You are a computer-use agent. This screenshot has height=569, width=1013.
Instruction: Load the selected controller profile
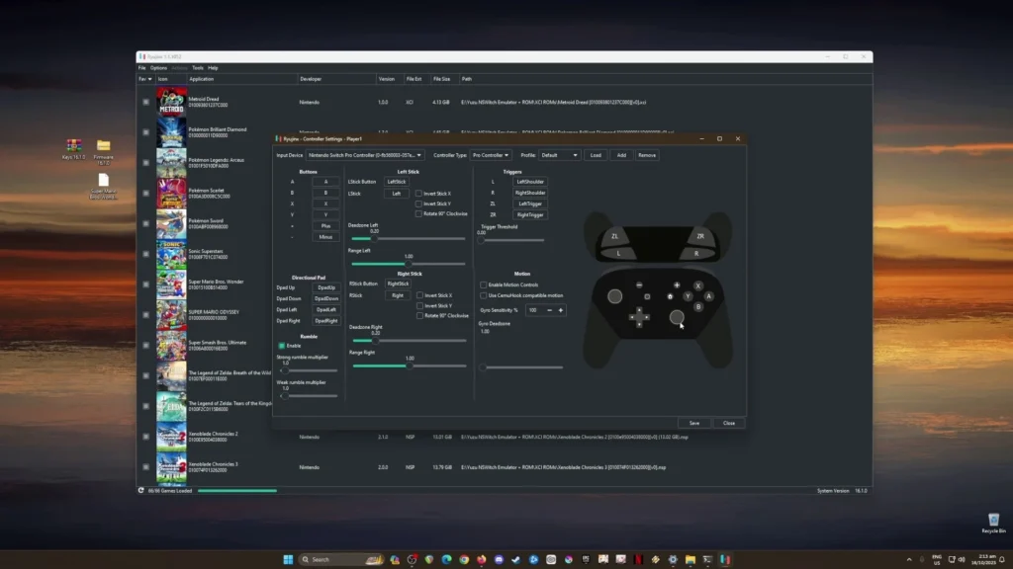596,155
